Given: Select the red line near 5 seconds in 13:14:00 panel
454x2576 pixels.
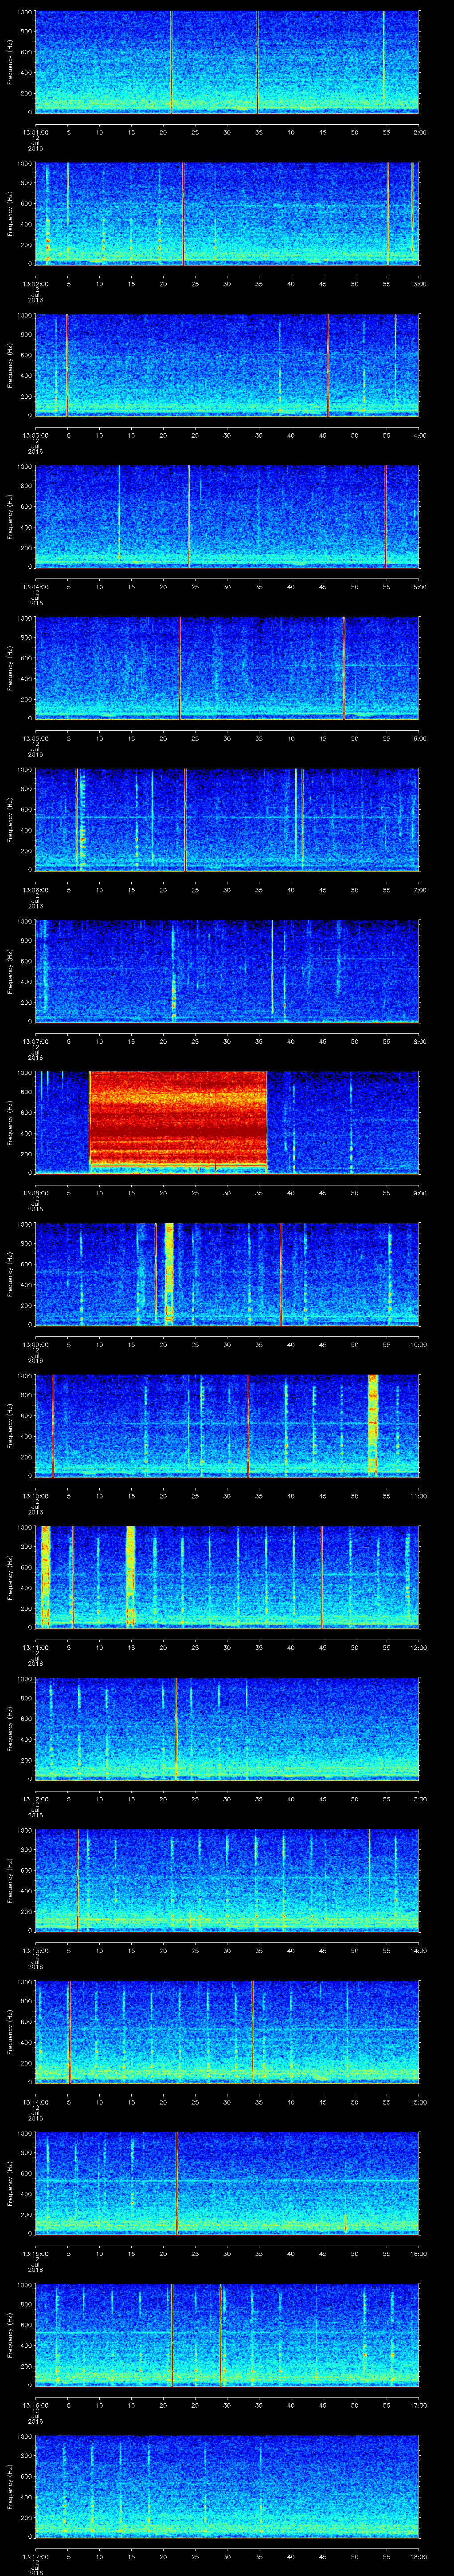Looking at the screenshot, I should point(69,2031).
